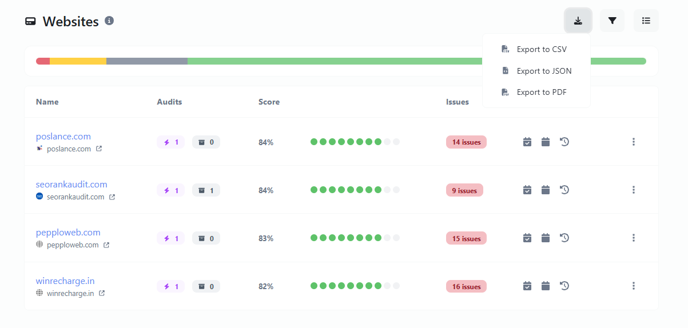
Task: Click the info icon beside Websites
Action: [x=109, y=21]
